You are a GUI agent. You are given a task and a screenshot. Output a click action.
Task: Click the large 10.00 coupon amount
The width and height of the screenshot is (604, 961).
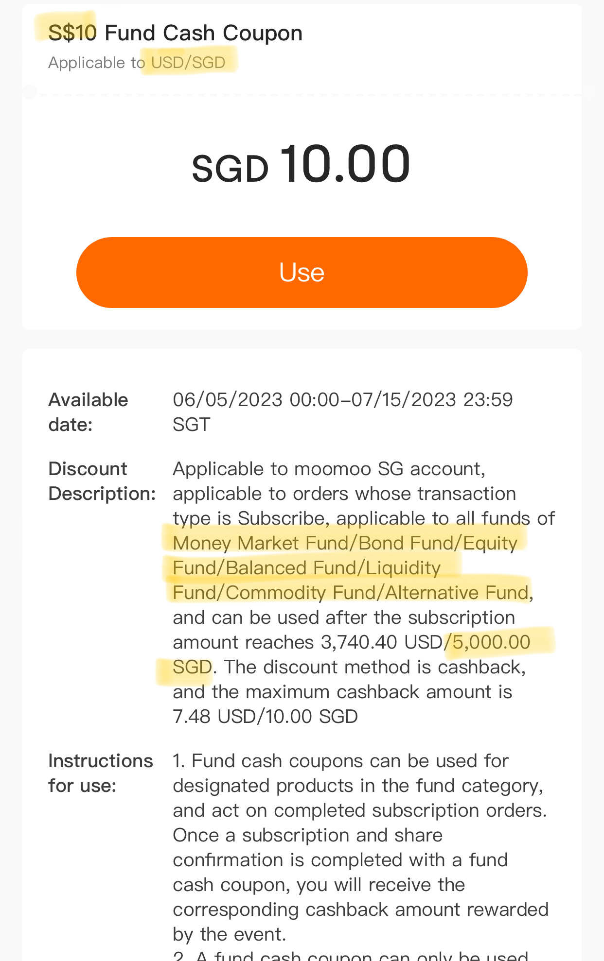tap(345, 164)
